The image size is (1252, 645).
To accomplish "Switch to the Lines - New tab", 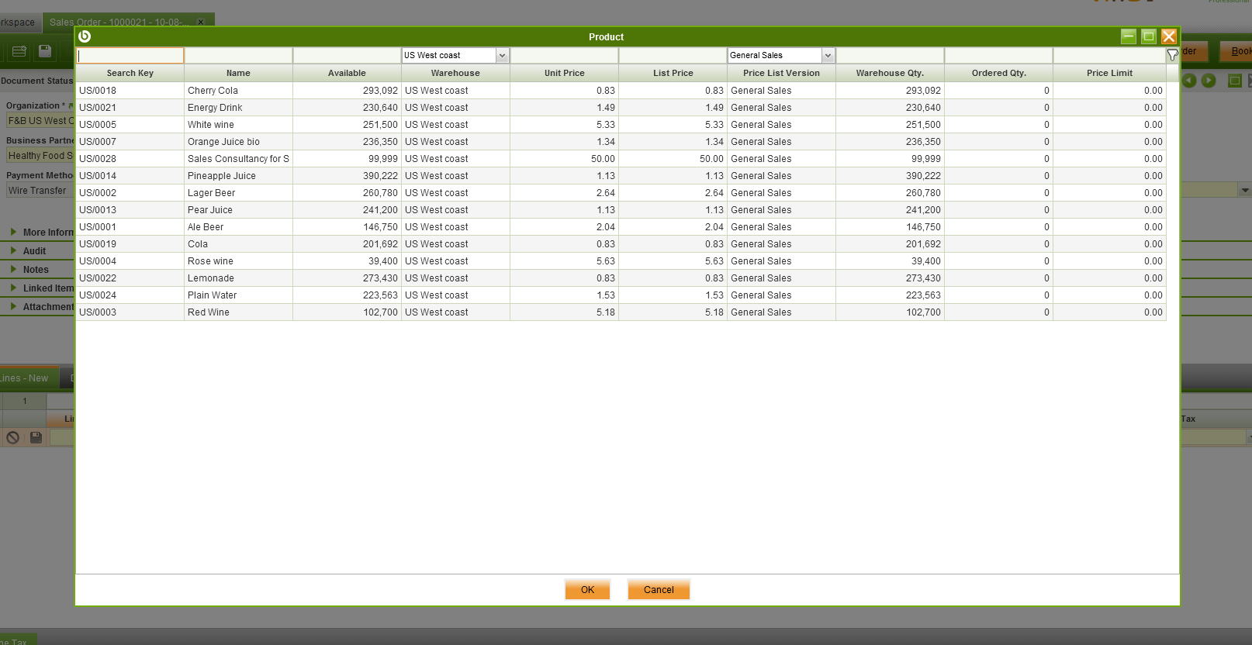I will 25,378.
